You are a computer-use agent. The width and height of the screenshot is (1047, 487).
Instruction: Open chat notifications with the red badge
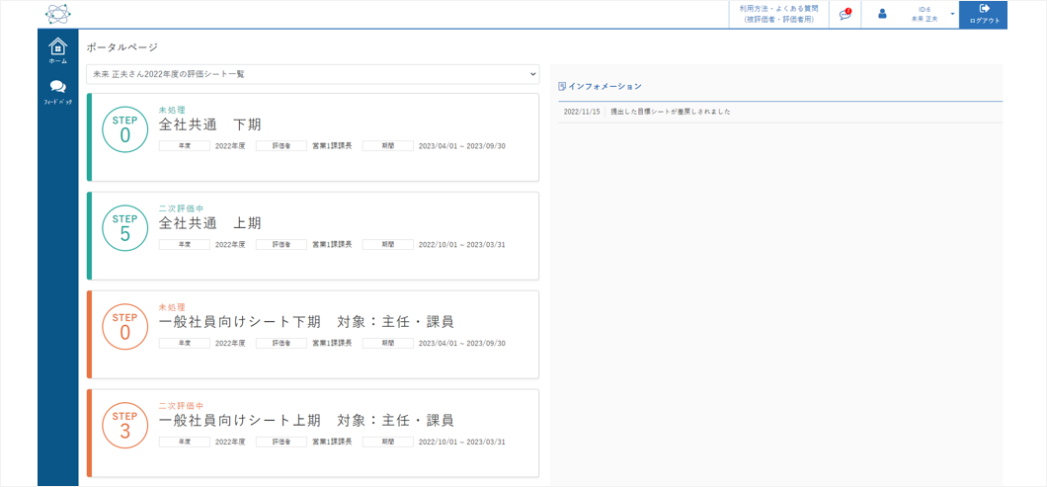tap(845, 14)
